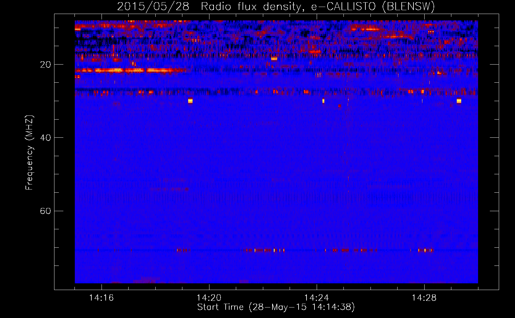Select the Frequency (MHZ) axis label
This screenshot has width=515, height=318.
pyautogui.click(x=29, y=153)
